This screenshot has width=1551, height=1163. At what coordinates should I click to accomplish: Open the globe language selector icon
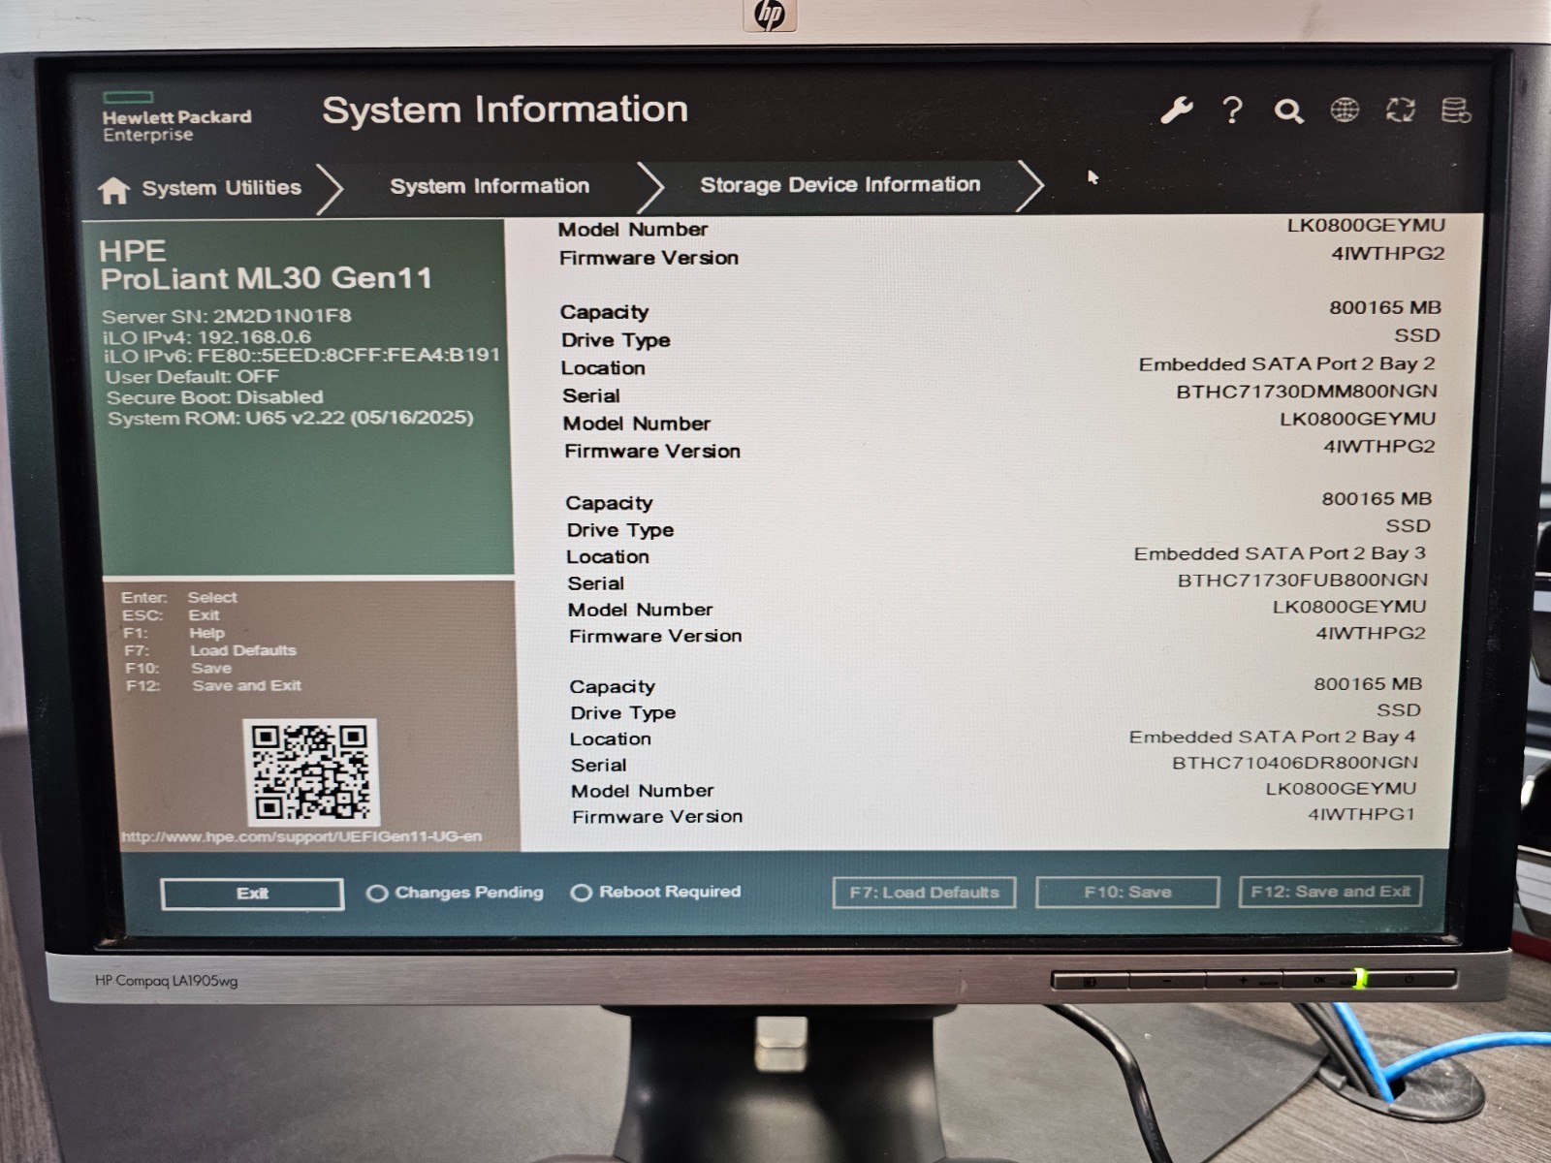coord(1345,110)
